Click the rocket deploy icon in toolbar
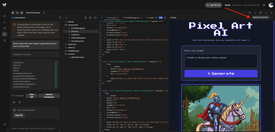This screenshot has width=275, height=132. [x=261, y=13]
